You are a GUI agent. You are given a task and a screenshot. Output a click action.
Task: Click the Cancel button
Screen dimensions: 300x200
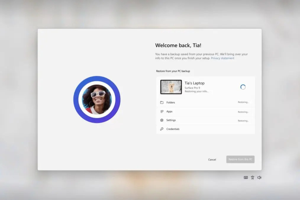click(212, 159)
